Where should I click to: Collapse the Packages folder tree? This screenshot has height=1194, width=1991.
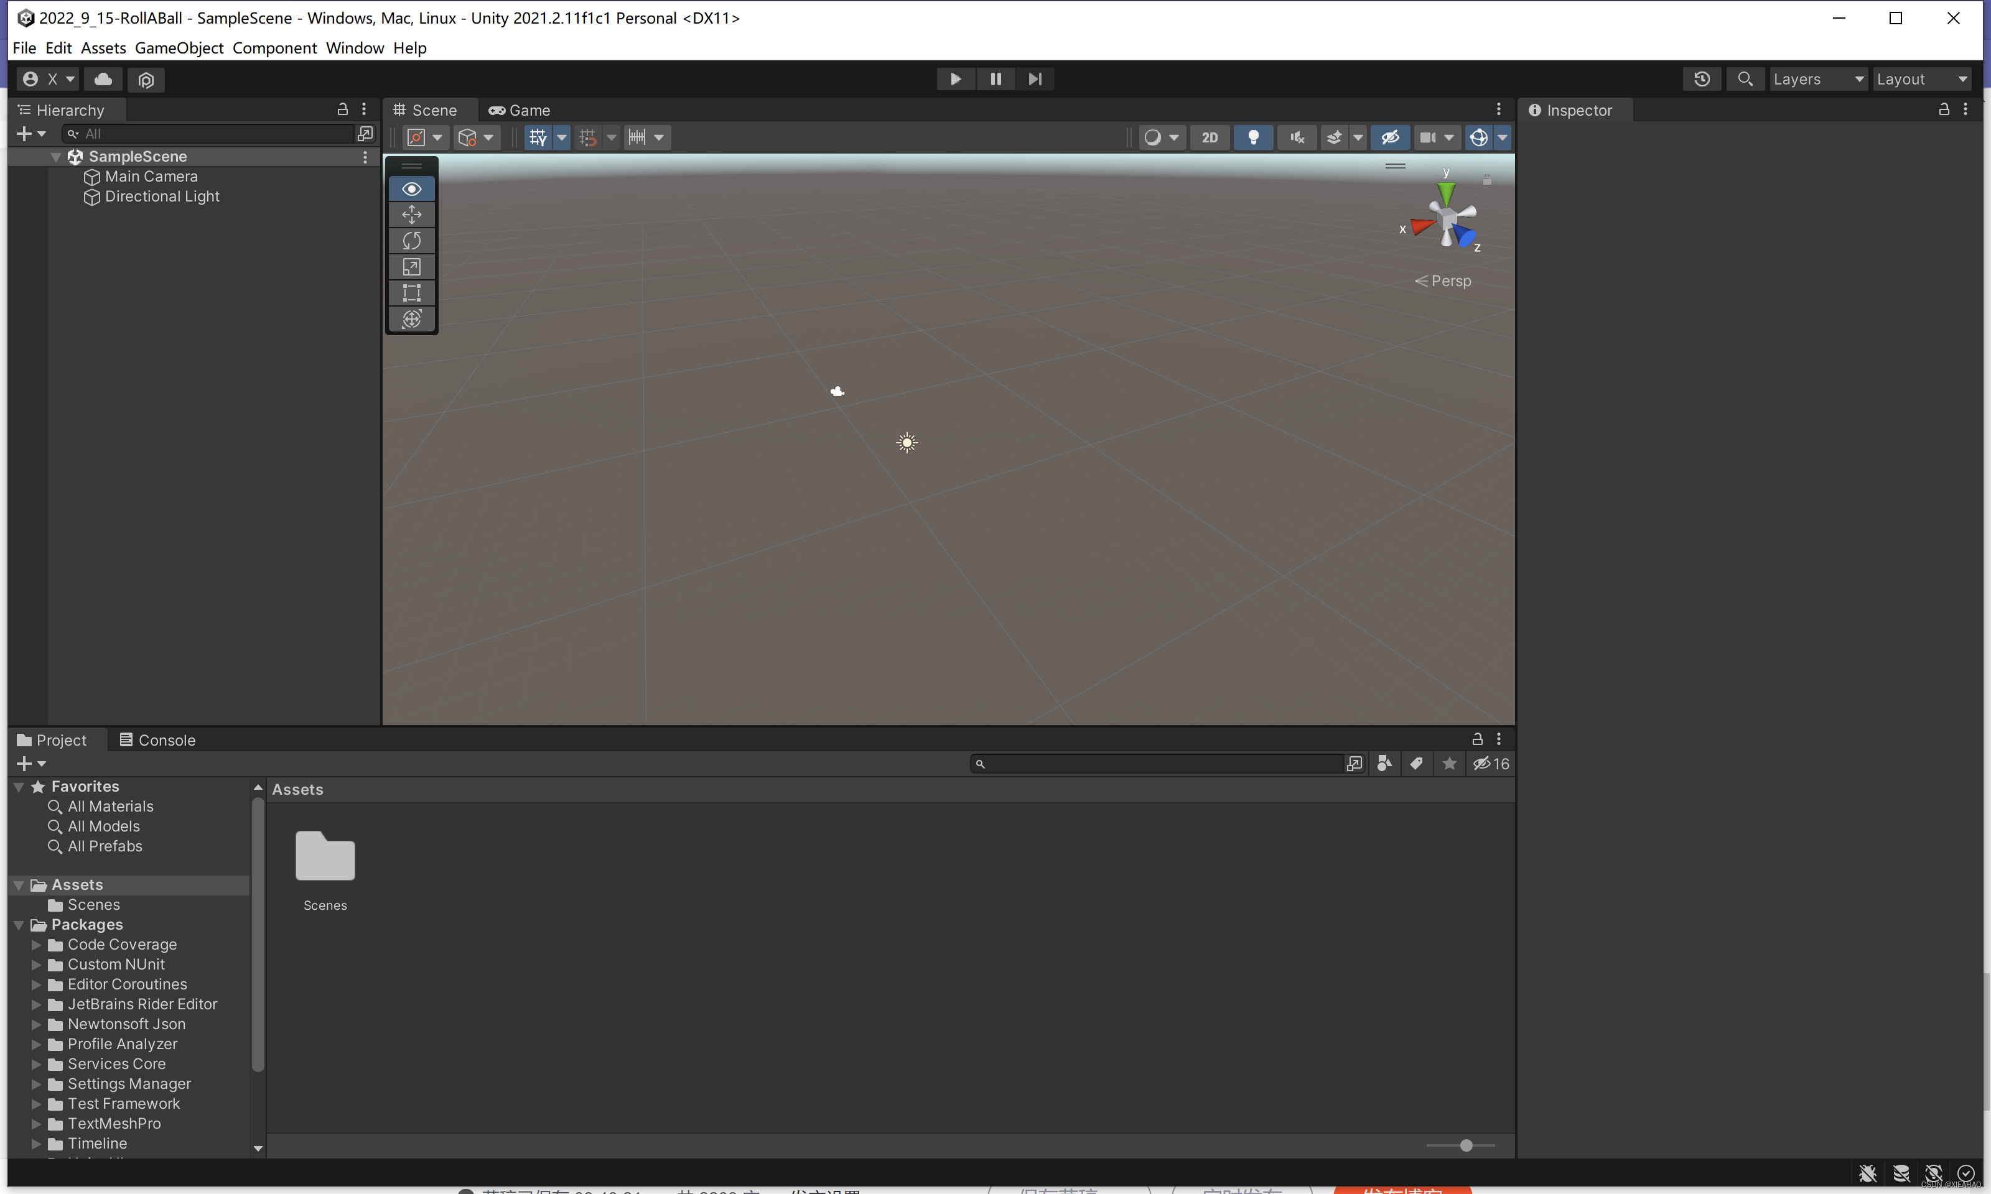pos(19,925)
